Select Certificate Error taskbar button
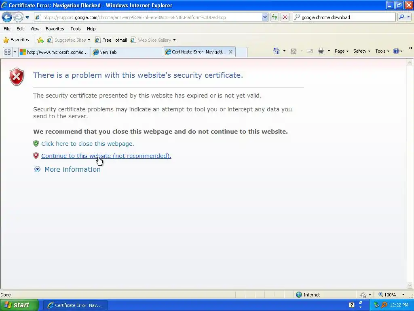Image resolution: width=414 pixels, height=311 pixels. pos(75,305)
